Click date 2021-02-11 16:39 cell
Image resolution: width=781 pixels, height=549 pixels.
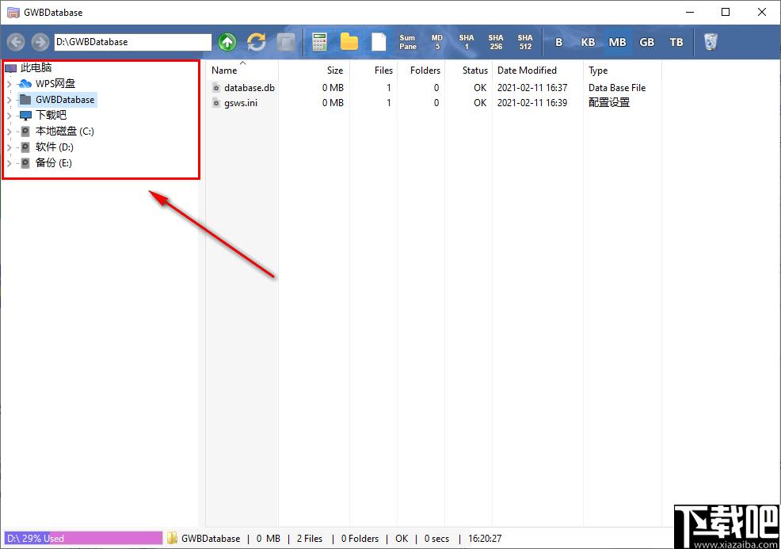(532, 103)
